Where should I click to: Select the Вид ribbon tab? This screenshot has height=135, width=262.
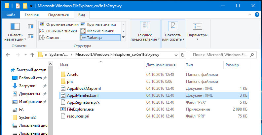pos(82,15)
